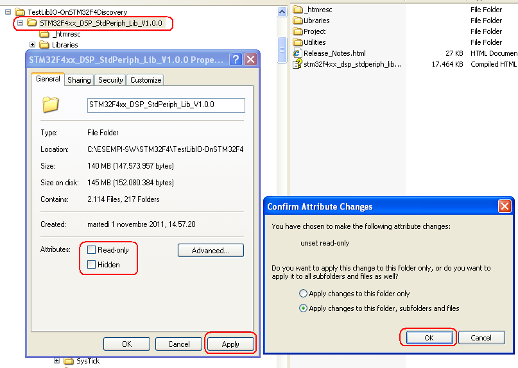
Task: Click the Release_Notes.html file name
Action: click(334, 53)
